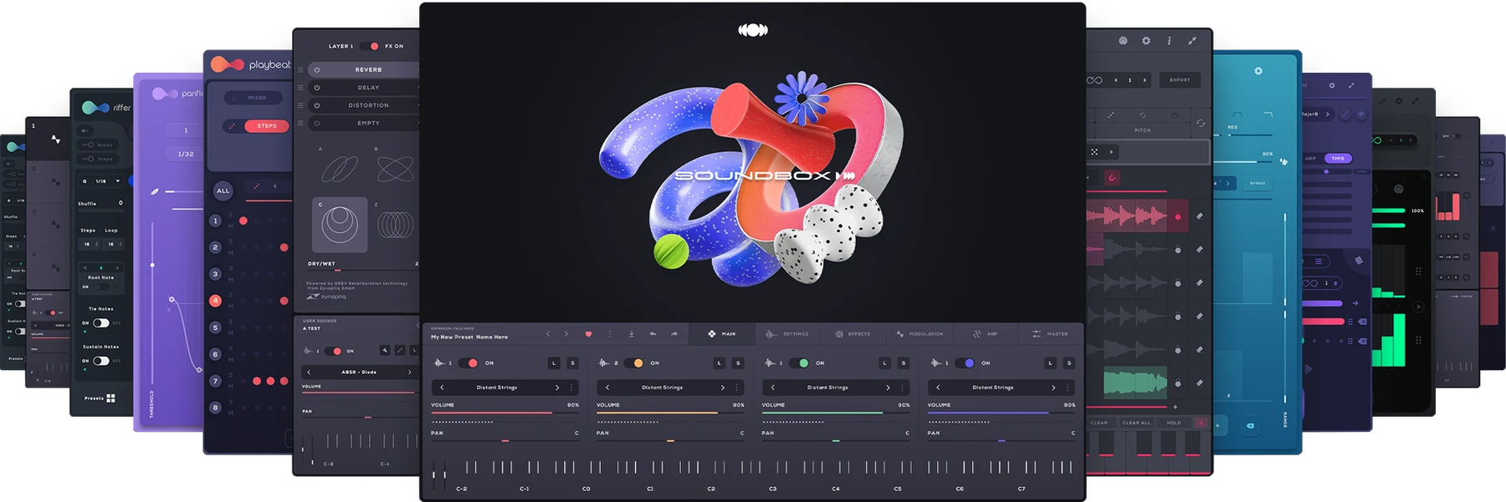This screenshot has width=1506, height=502.
Task: Click the download preset icon
Action: coord(632,334)
